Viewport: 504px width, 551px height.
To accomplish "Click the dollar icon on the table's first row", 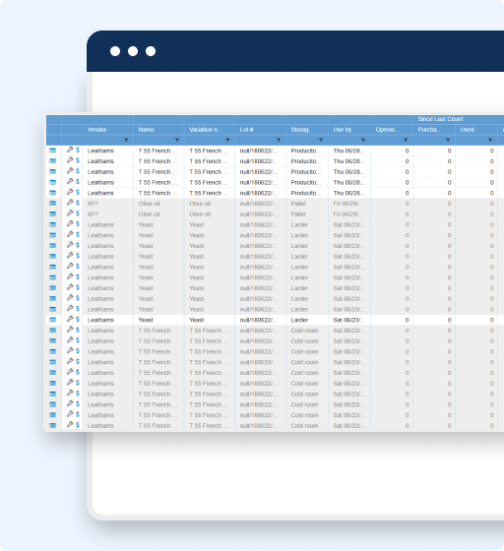I will pos(78,150).
